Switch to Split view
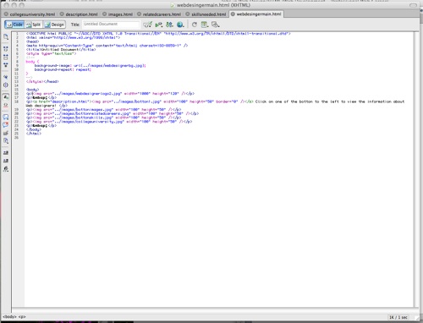Screen dimensions: 423x323 coord(34,25)
